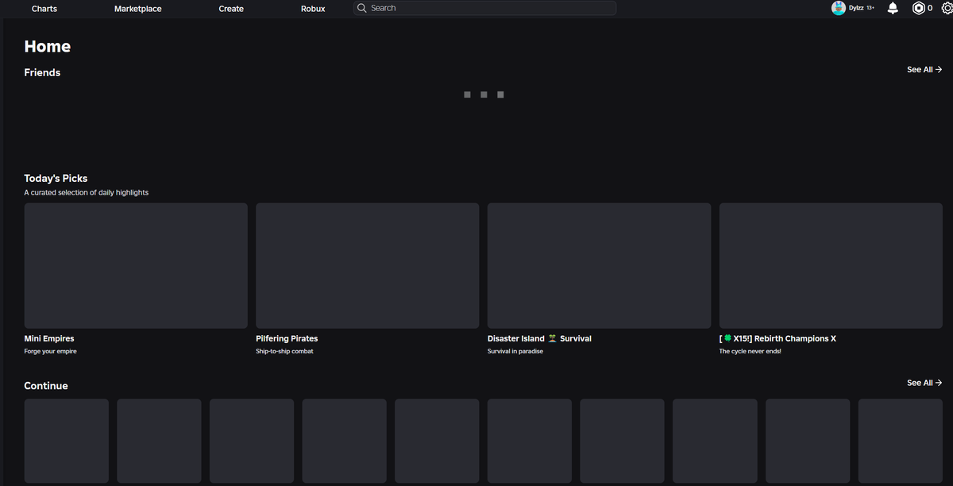Click the Dylzz avatar picture
Viewport: 953px width, 486px height.
(x=839, y=8)
